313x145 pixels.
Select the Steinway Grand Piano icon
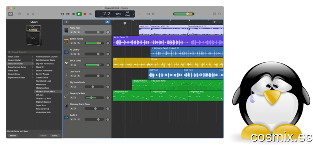coord(66,107)
